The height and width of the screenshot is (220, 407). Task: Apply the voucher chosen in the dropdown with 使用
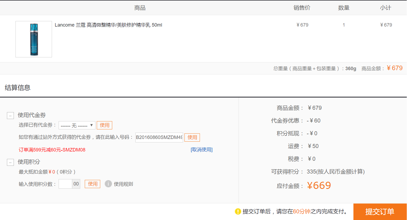(x=104, y=125)
